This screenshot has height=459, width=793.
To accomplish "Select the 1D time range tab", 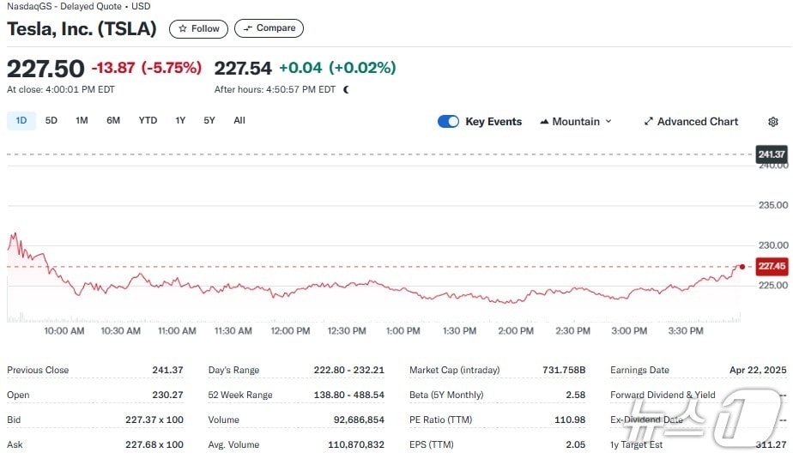I will click(x=21, y=121).
